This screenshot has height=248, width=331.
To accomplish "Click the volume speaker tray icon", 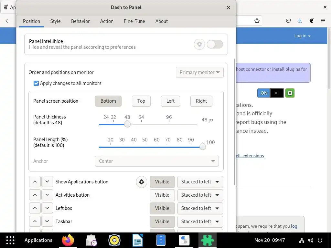I will click(x=311, y=240).
